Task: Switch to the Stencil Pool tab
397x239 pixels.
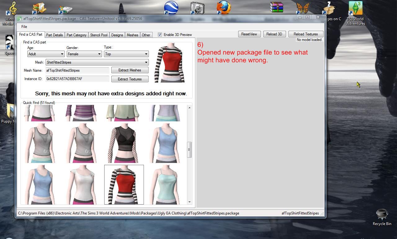Action: click(99, 35)
